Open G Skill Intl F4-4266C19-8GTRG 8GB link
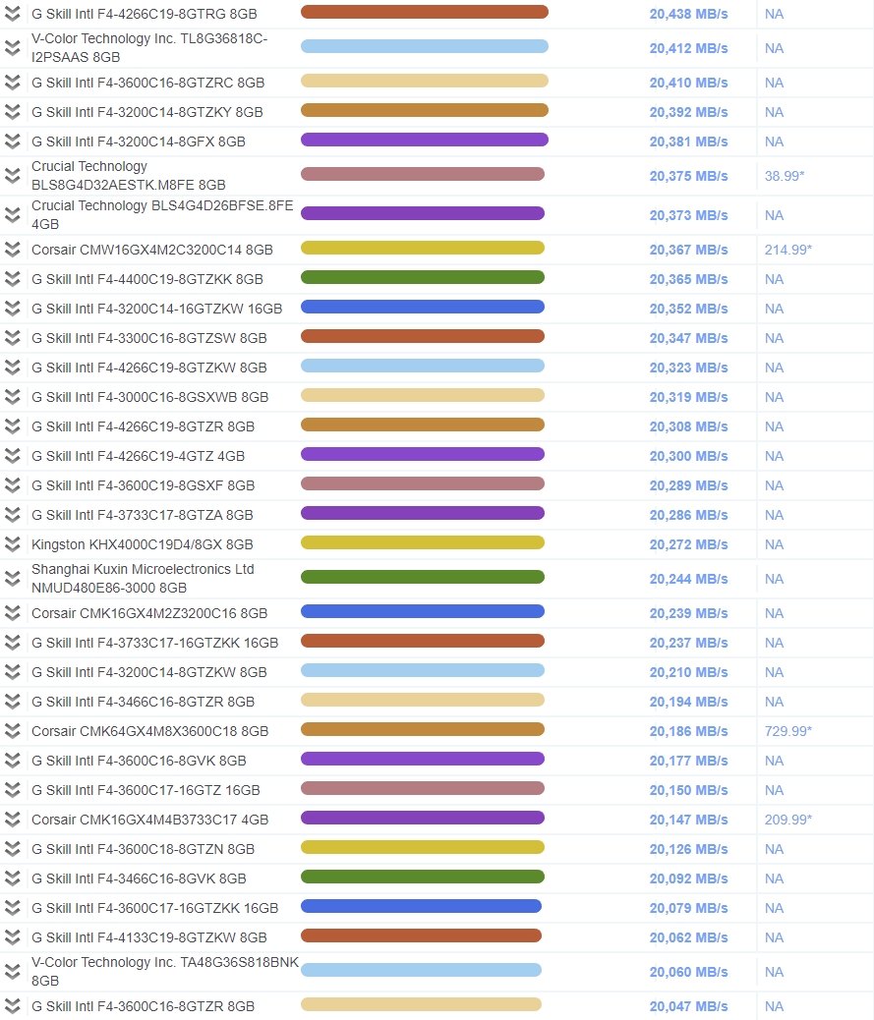 coord(144,14)
